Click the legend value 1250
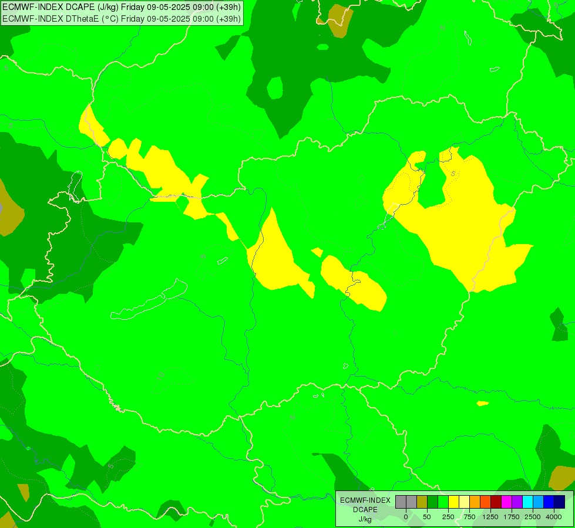 tap(490, 517)
